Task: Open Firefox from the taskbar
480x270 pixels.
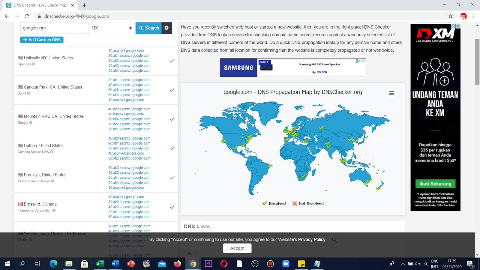Action: pos(178,264)
